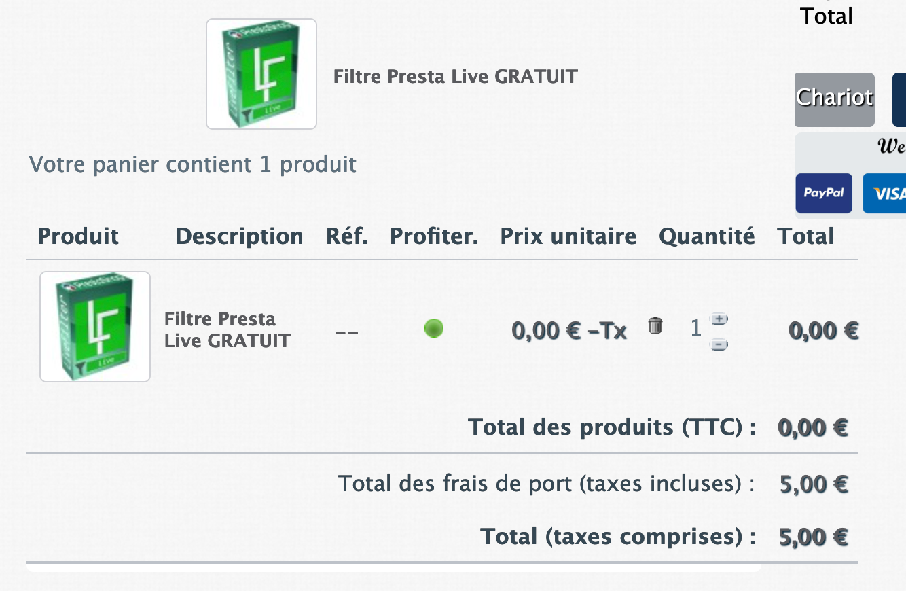Click the PayPal payment logo
This screenshot has width=906, height=591.
click(x=824, y=193)
